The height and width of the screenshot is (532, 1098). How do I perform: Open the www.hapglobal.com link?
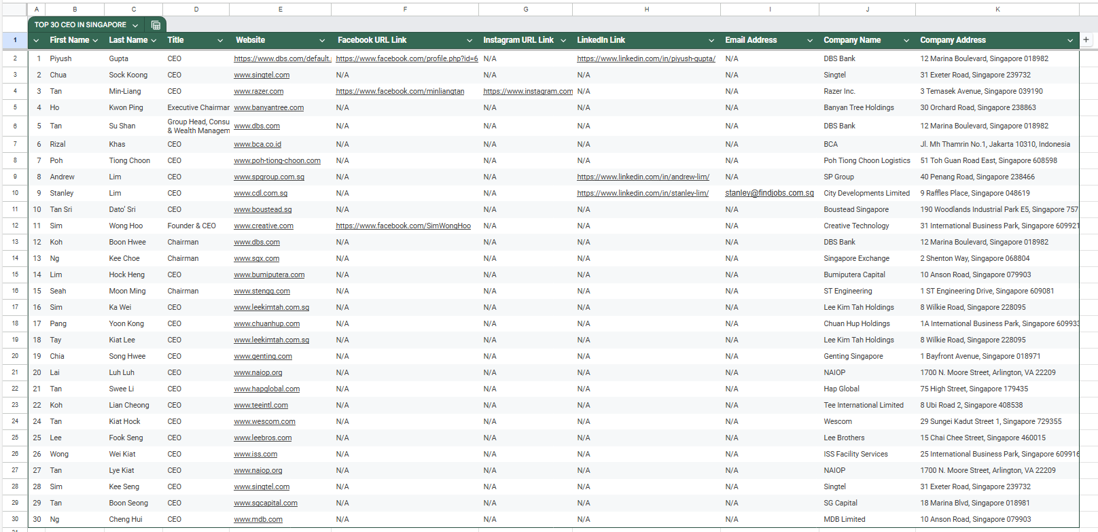[267, 389]
